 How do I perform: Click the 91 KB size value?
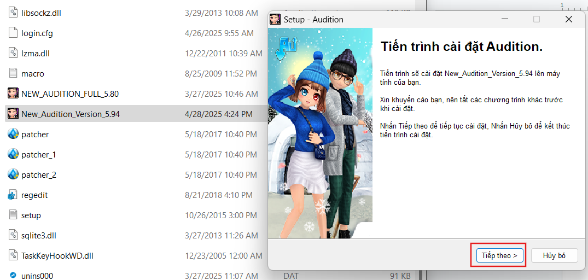[400, 276]
